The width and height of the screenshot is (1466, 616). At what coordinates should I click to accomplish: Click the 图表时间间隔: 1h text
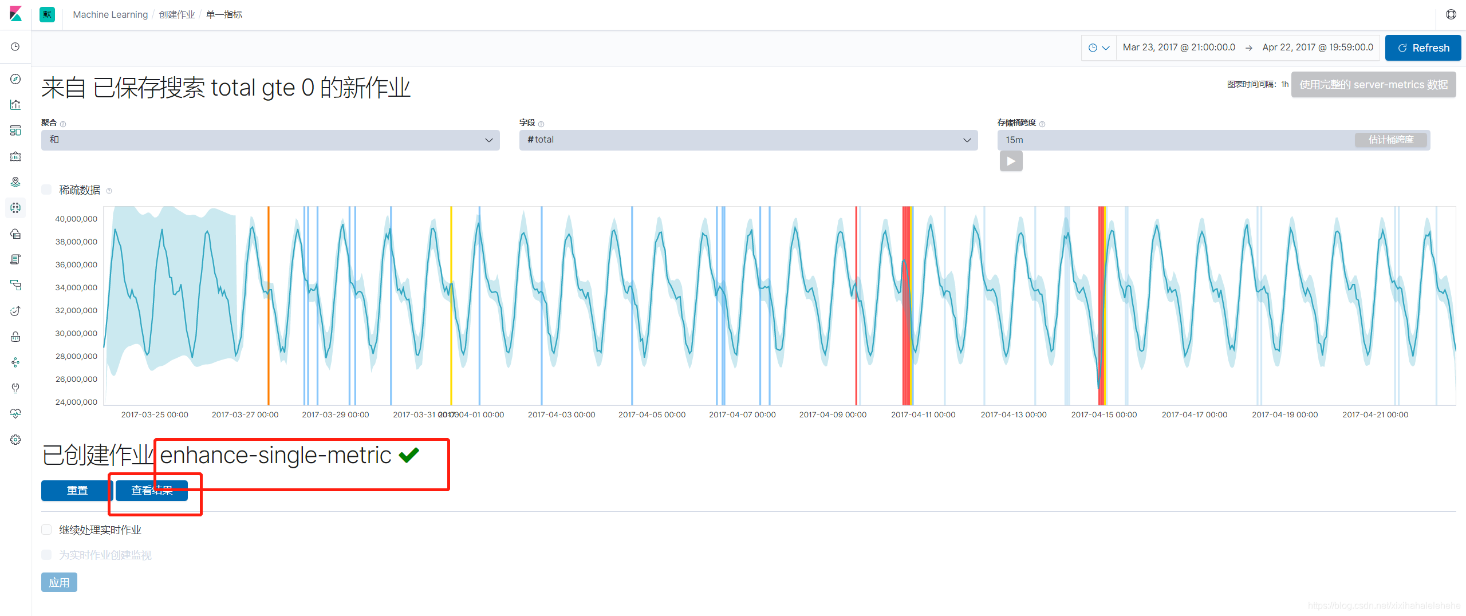(1258, 85)
